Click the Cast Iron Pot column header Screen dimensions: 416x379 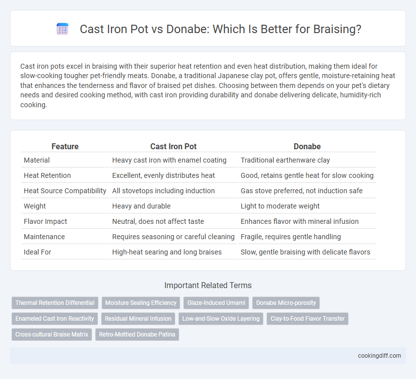click(173, 146)
